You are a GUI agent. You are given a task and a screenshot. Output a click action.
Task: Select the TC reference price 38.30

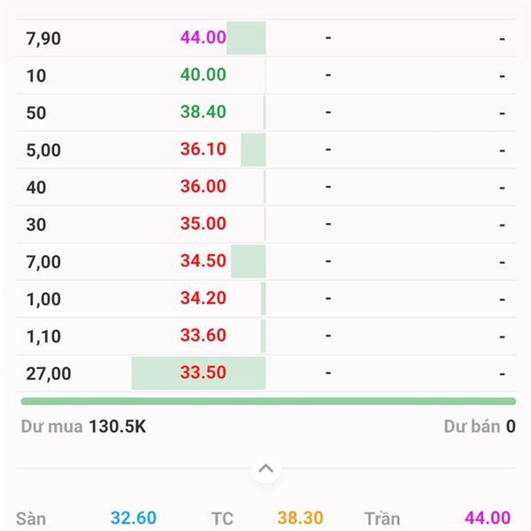click(x=300, y=518)
